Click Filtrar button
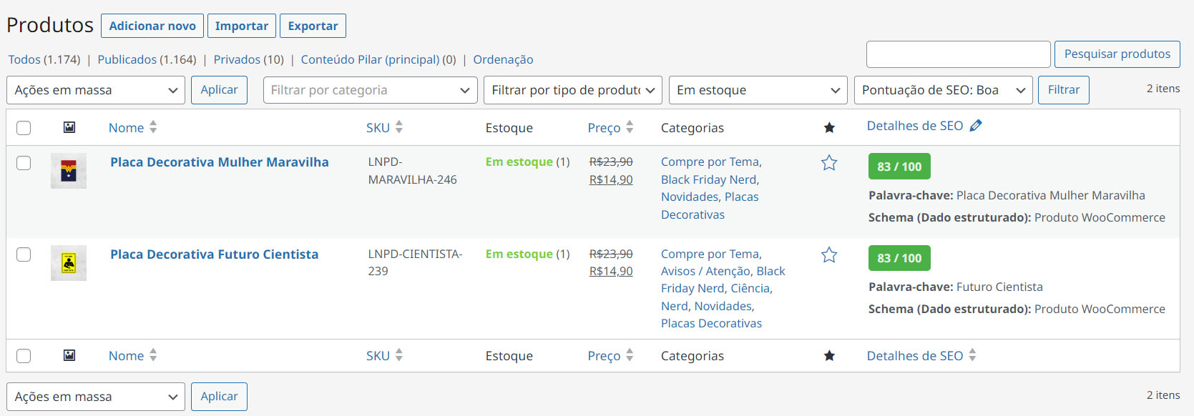Viewport: 1194px width, 416px height. pos(1064,90)
